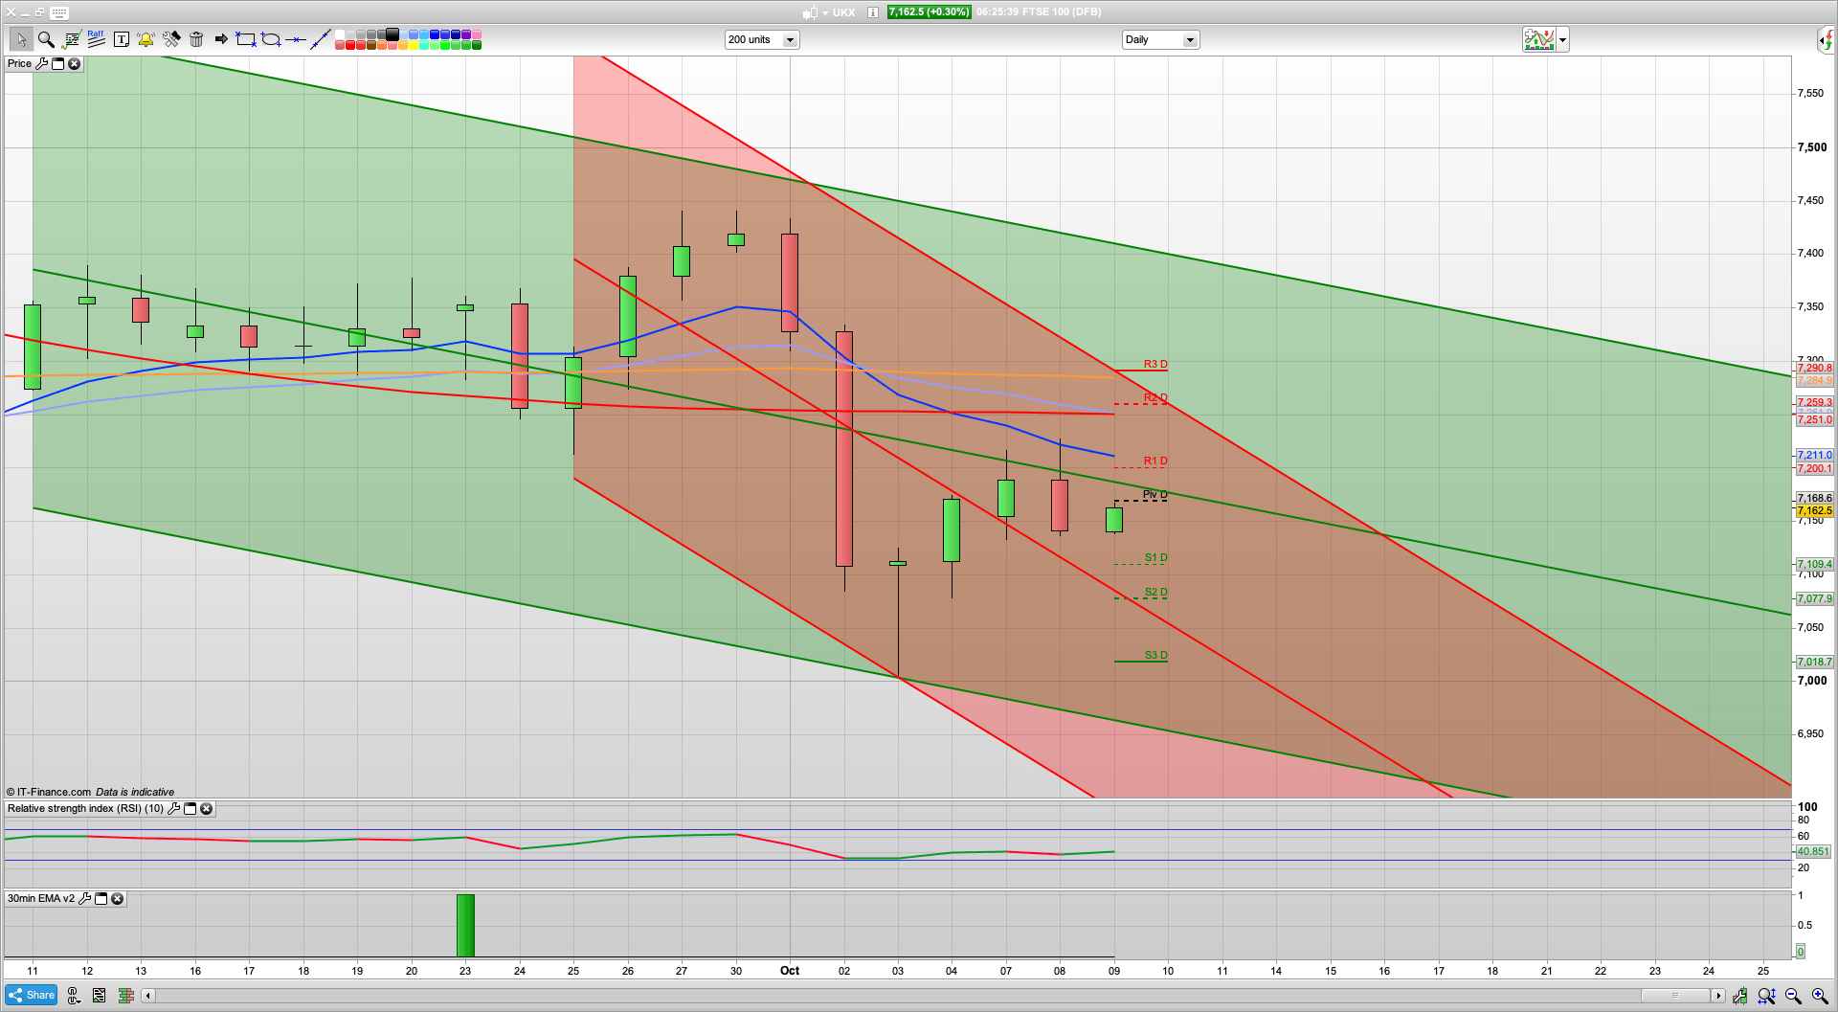Maximize the 30min EMA v2 panel
The image size is (1838, 1012).
point(101,898)
